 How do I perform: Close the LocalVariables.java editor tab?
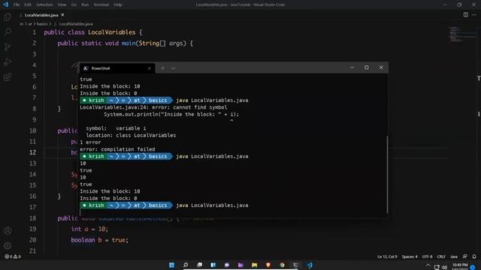62,15
